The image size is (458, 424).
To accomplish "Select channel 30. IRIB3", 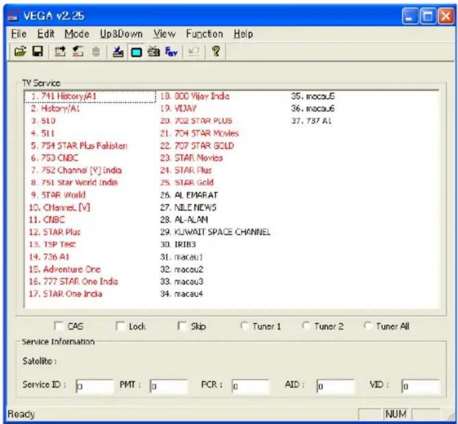I will click(x=178, y=244).
